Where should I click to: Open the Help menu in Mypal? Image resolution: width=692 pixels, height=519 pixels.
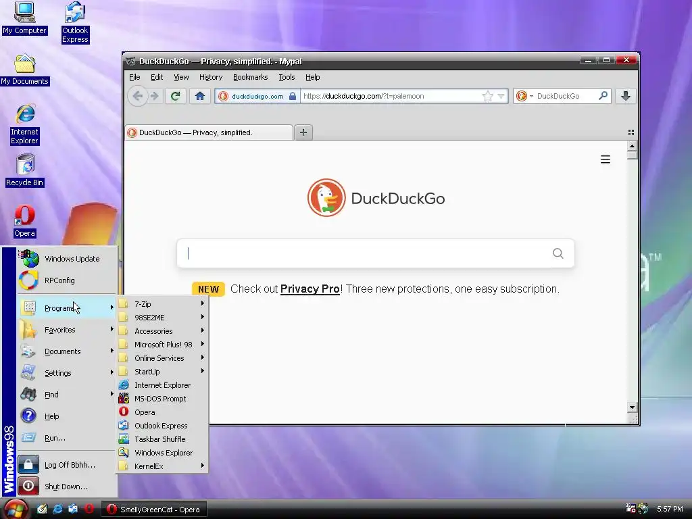point(312,77)
